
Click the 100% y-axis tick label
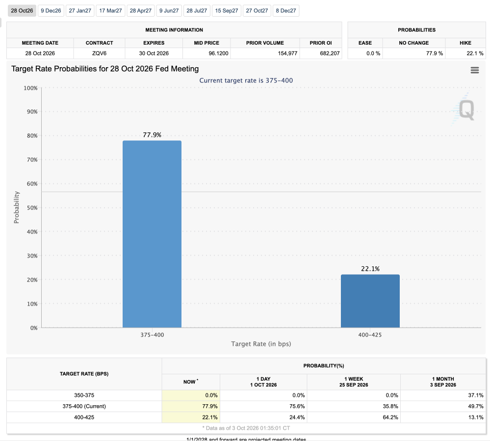coord(30,88)
